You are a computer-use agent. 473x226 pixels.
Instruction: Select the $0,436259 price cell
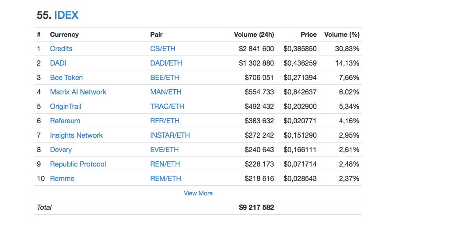(x=300, y=63)
